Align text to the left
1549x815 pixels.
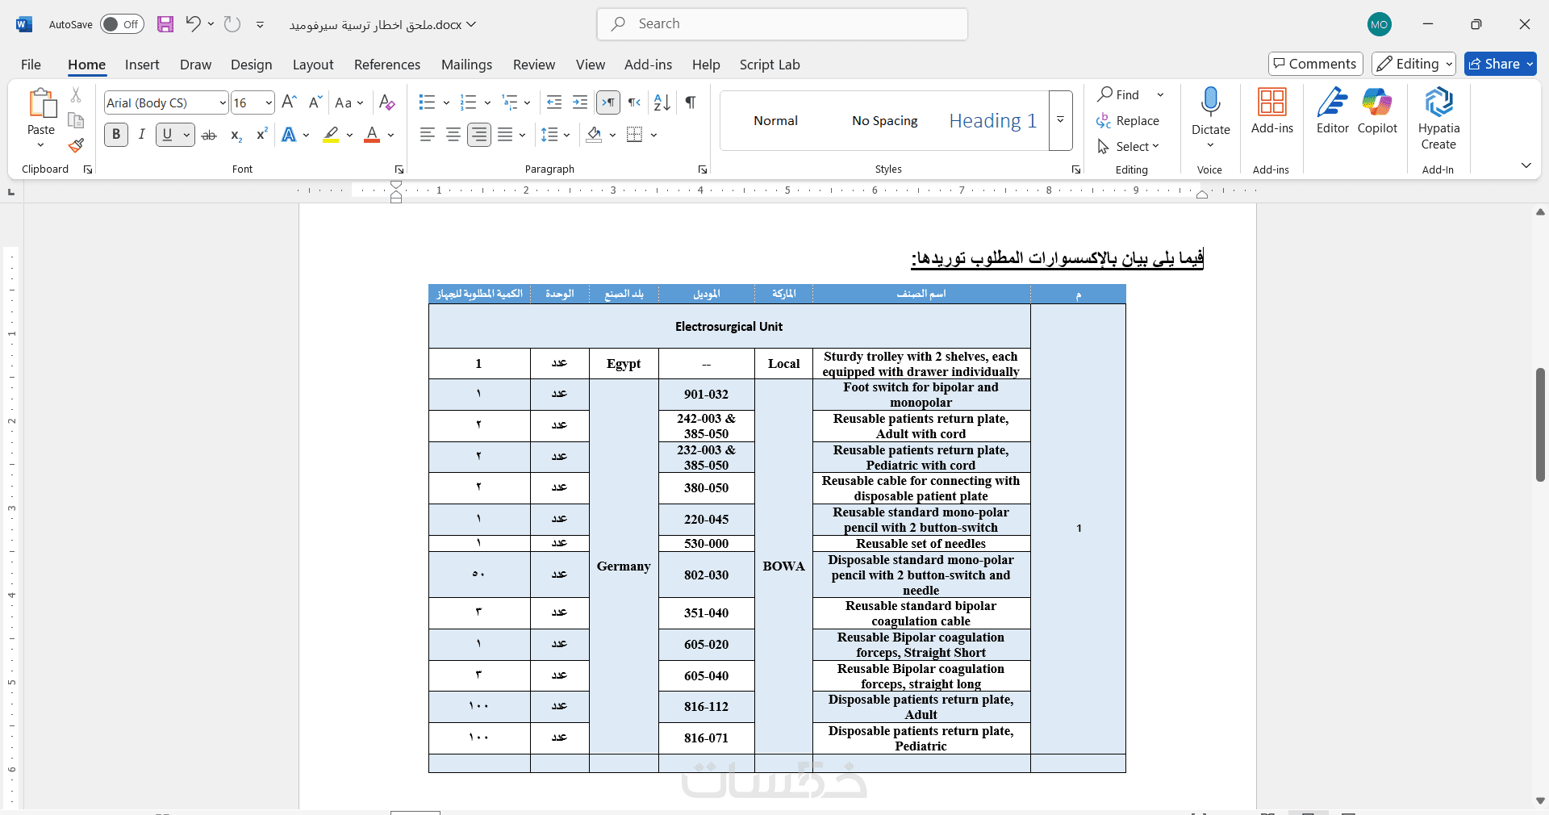click(x=428, y=135)
